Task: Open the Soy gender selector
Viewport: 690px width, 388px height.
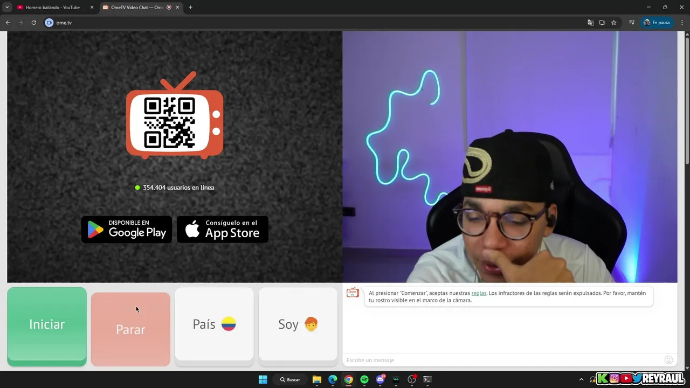Action: tap(298, 324)
